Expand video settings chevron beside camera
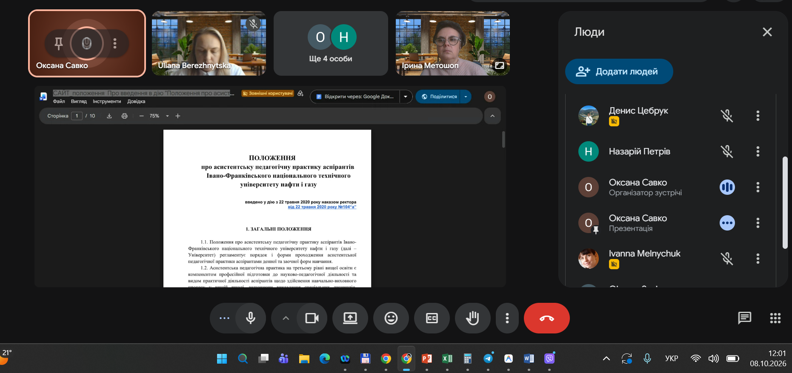Viewport: 792px width, 373px height. coord(286,318)
